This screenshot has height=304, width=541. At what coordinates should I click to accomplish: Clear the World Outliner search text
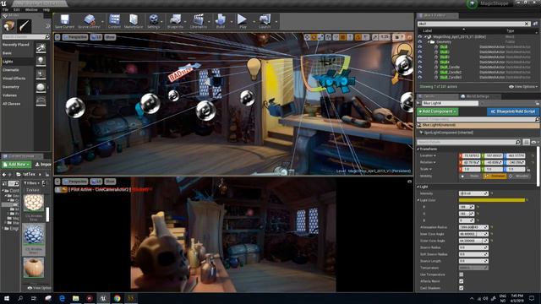527,24
